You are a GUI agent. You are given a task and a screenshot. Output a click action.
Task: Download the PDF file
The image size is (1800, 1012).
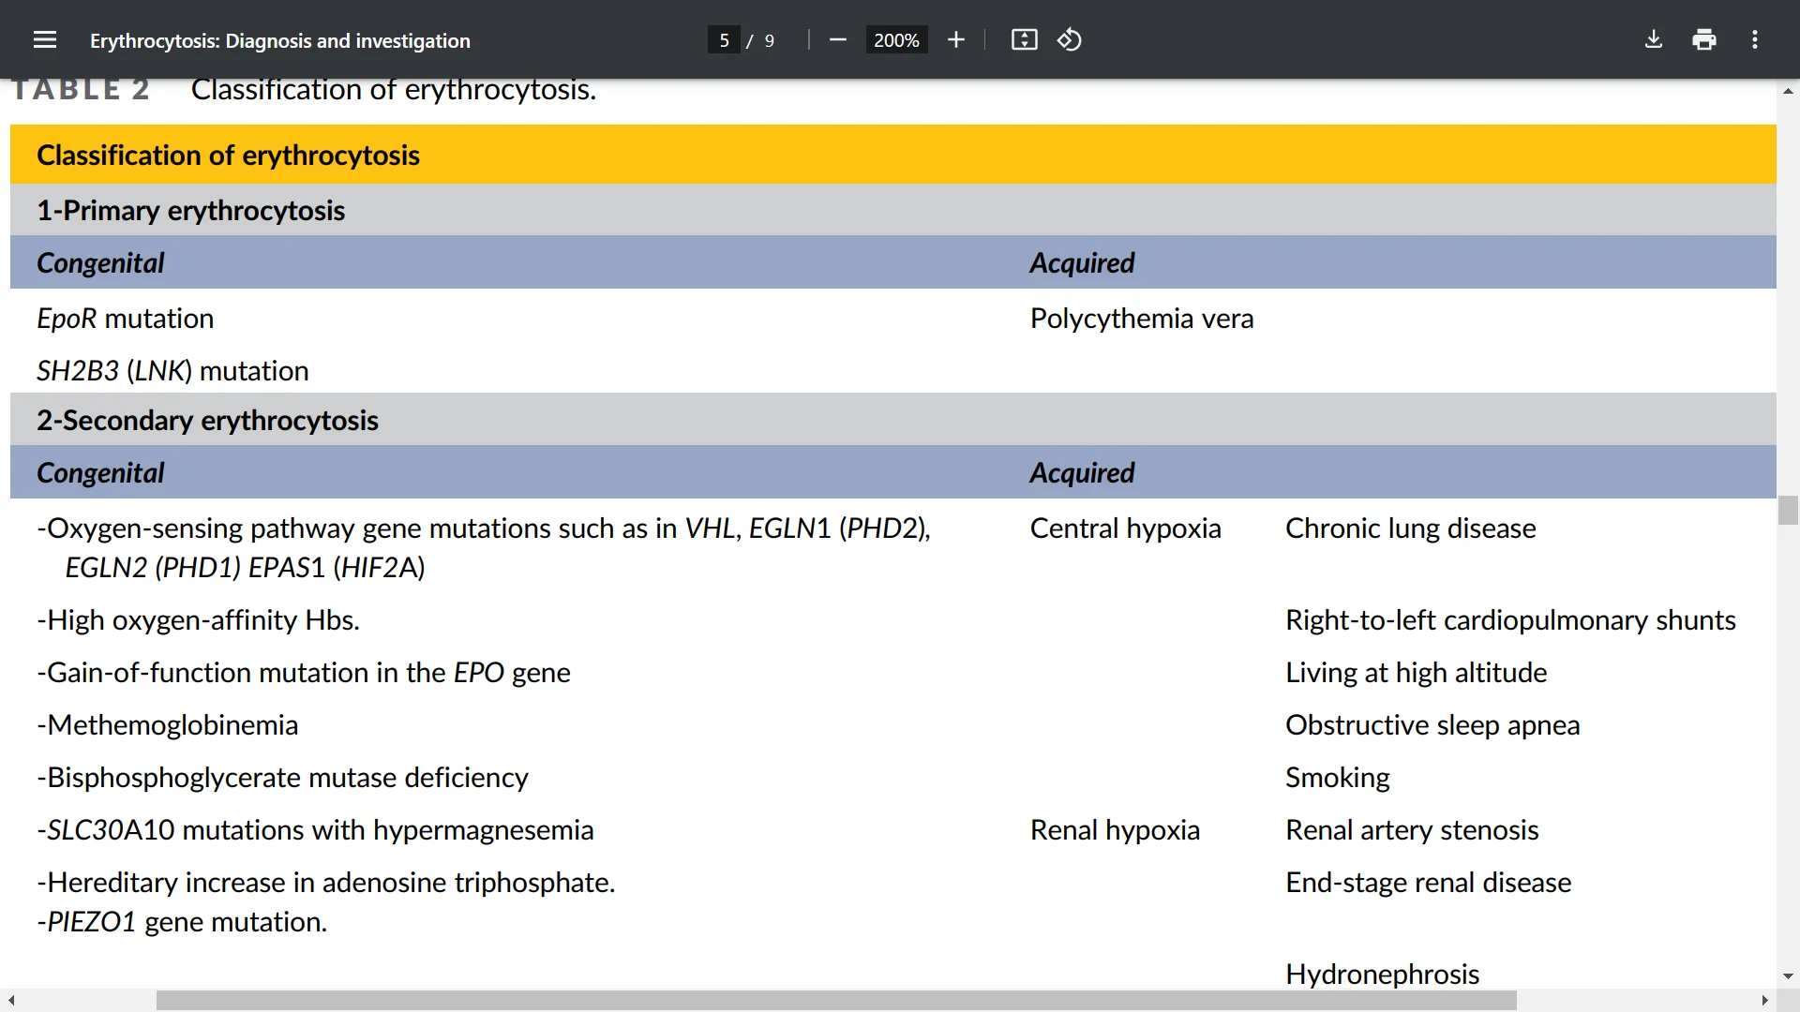1654,39
